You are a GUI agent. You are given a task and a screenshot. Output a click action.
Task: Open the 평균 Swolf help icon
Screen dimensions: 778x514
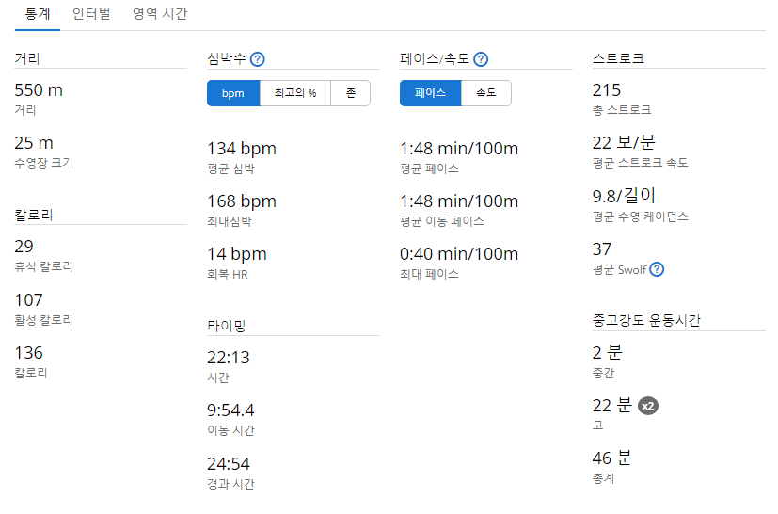pos(657,269)
